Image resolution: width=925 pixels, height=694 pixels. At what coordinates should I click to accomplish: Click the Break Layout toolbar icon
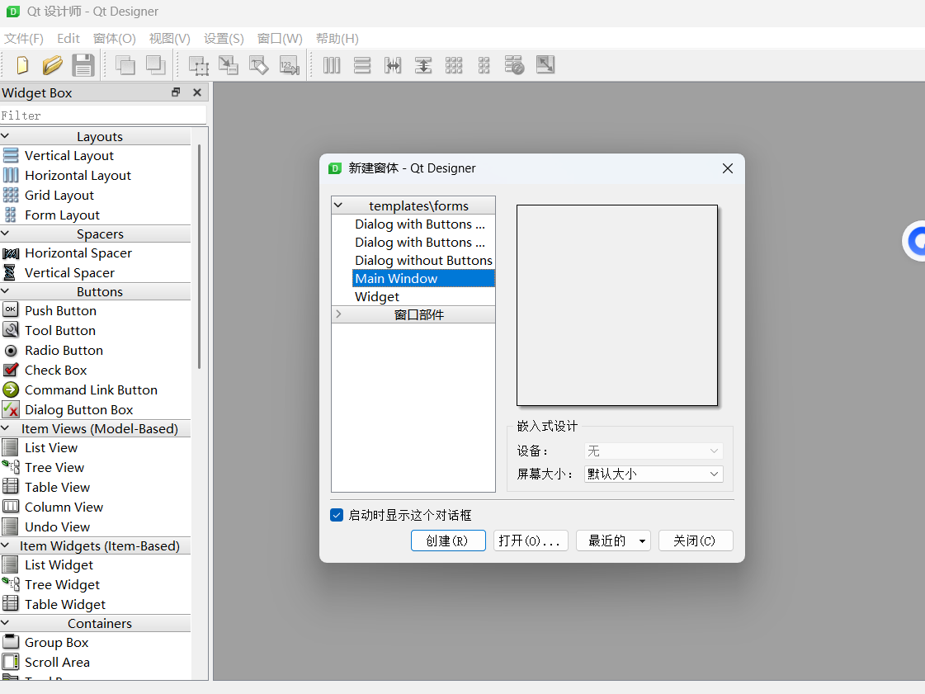click(514, 65)
